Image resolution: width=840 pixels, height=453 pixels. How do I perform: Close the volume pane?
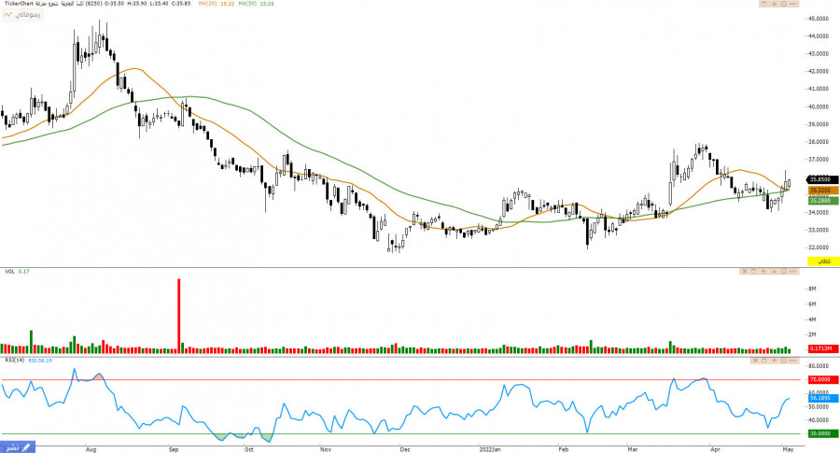tap(745, 272)
